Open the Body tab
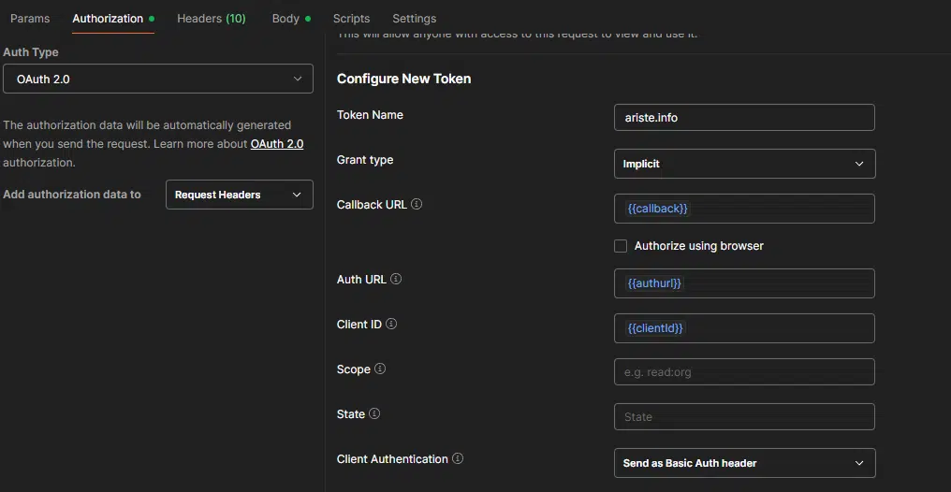This screenshot has width=951, height=492. pos(291,18)
